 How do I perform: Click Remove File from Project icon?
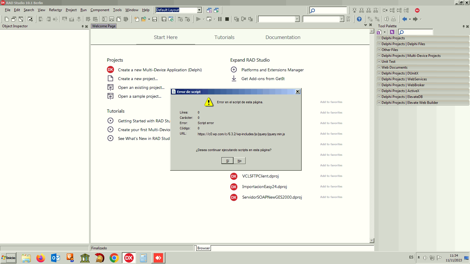[x=187, y=19]
